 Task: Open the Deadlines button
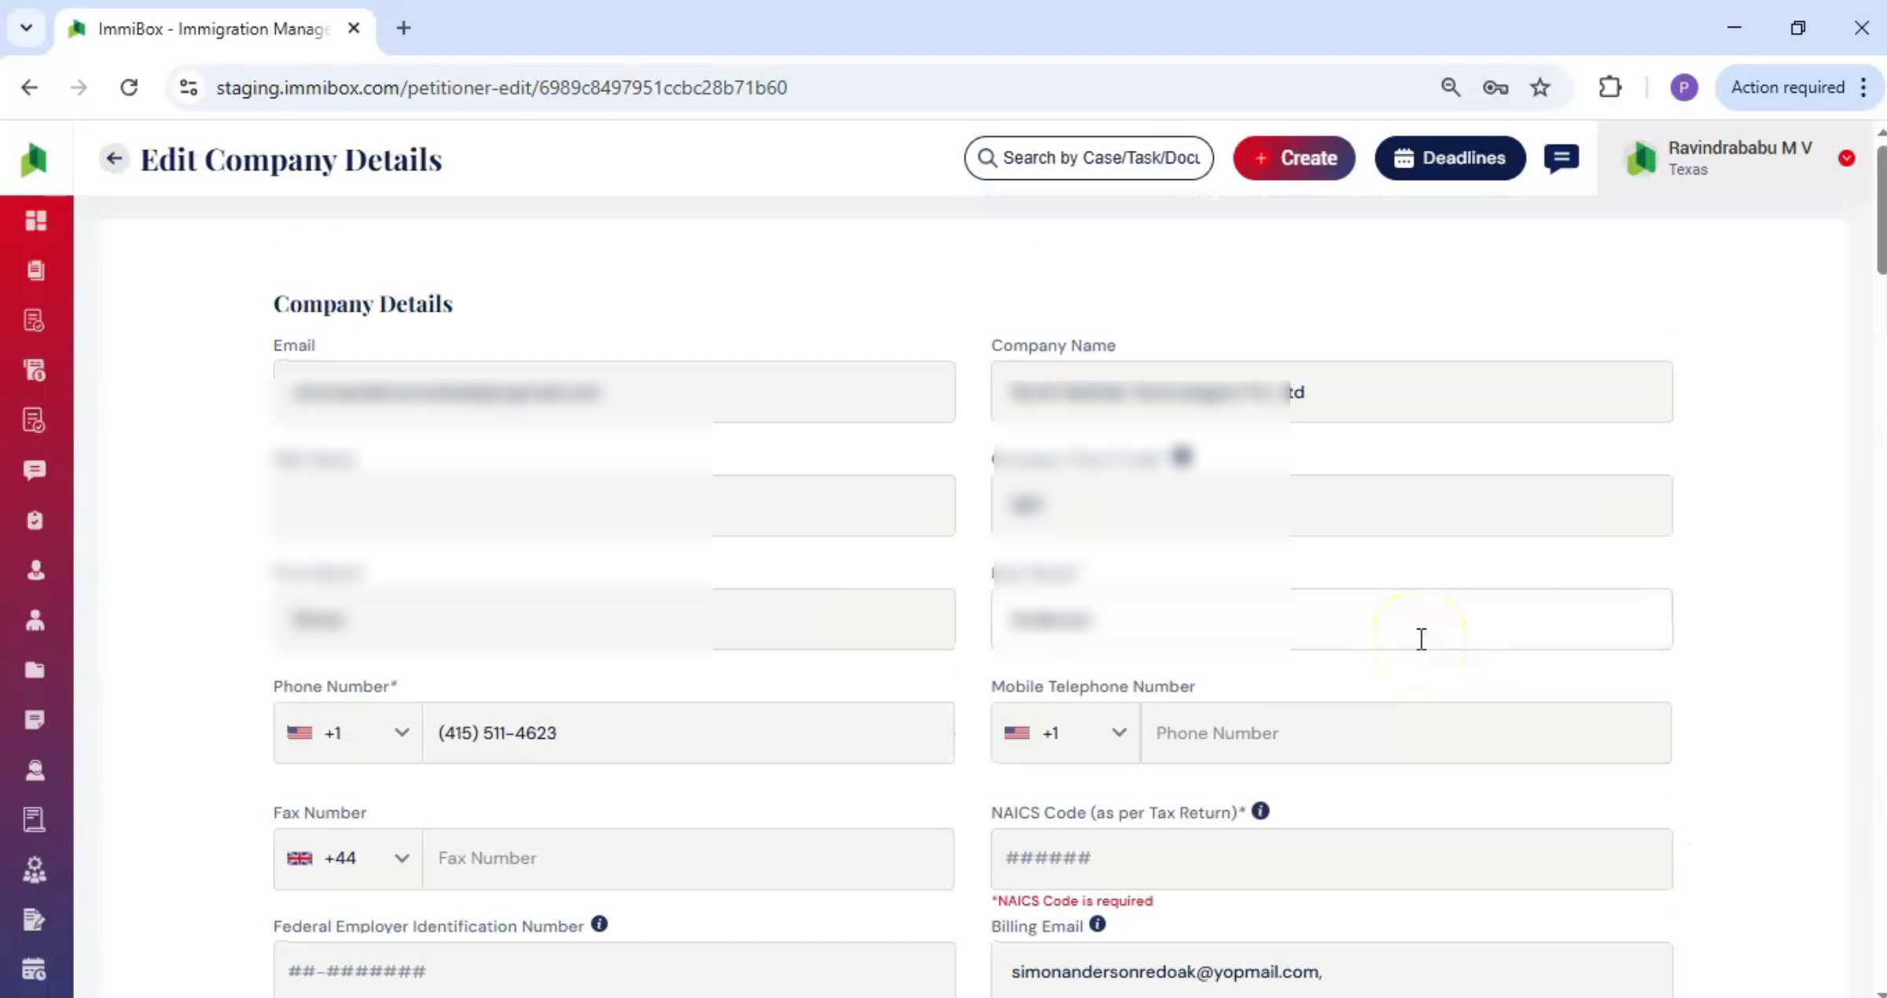[1450, 158]
